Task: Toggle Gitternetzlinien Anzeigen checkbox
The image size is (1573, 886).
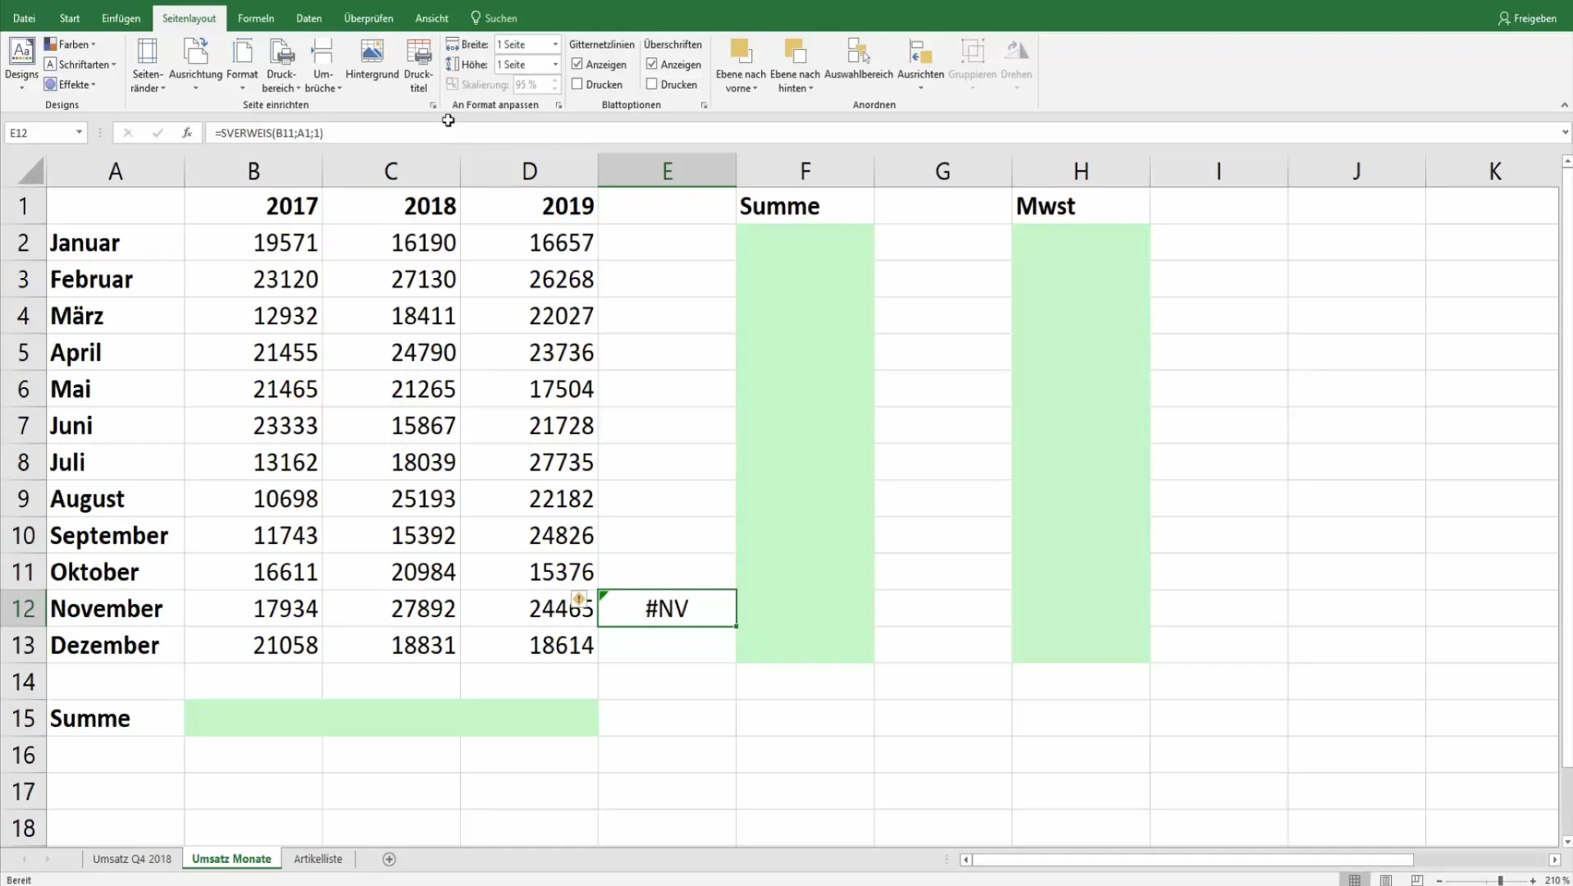Action: [577, 64]
